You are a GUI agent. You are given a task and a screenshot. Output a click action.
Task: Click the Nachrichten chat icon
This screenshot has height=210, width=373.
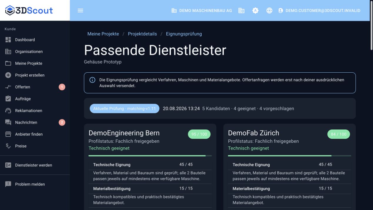(x=8, y=122)
